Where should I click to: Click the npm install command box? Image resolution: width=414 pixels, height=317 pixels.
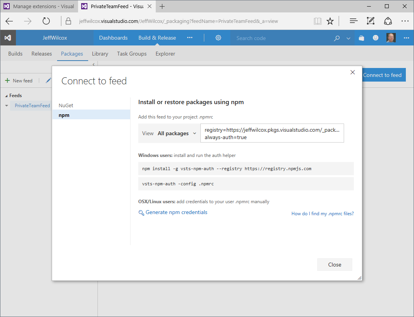click(246, 169)
